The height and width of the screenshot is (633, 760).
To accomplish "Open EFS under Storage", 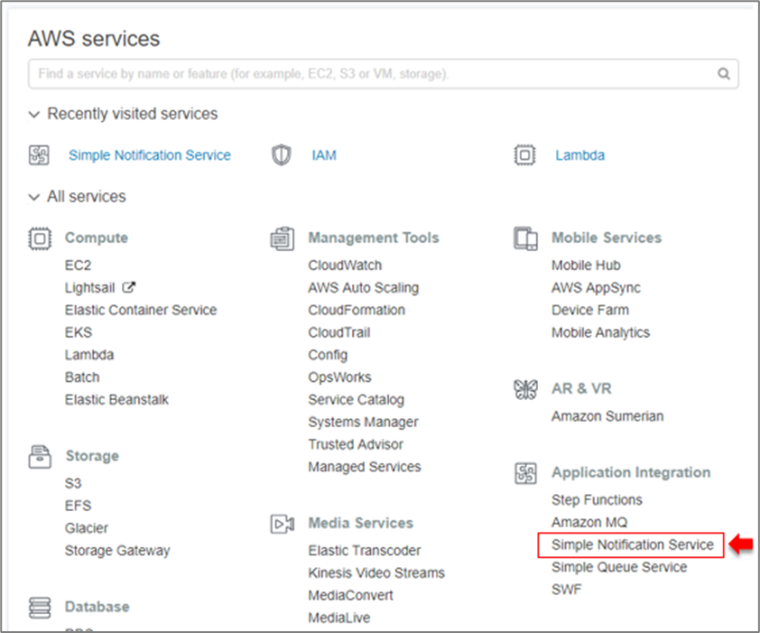I will (x=78, y=506).
